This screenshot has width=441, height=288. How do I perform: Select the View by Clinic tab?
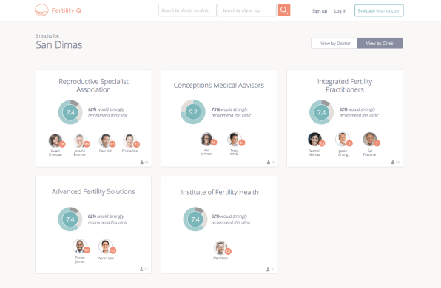tap(380, 44)
